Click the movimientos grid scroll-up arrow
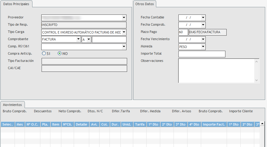The height and width of the screenshot is (147, 267). tap(262, 123)
